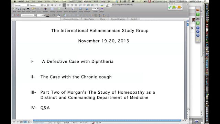Click the shading color bucket icon
The width and height of the screenshot is (220, 124).
(59, 15)
